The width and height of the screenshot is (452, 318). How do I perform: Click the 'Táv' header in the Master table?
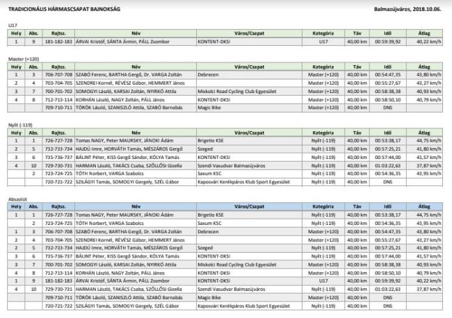point(357,67)
